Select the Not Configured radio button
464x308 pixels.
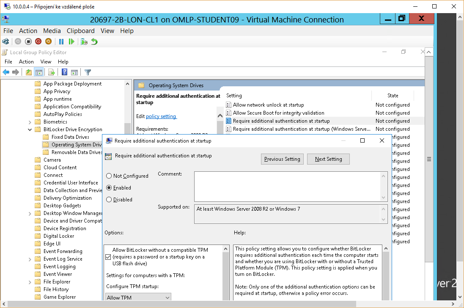[x=109, y=176]
